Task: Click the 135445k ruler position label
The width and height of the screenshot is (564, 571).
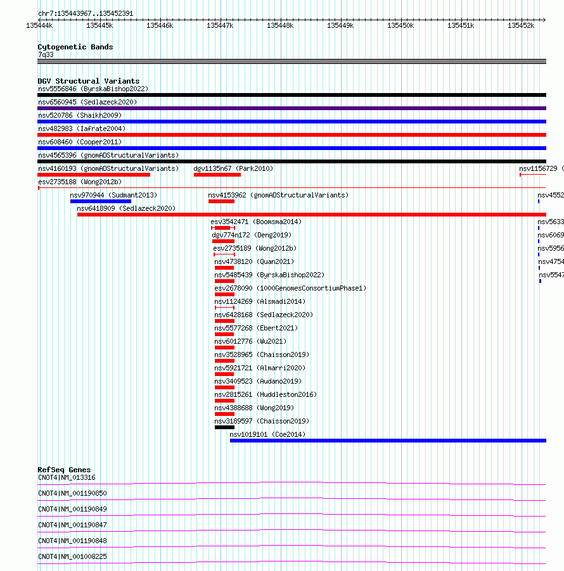Action: coord(99,25)
